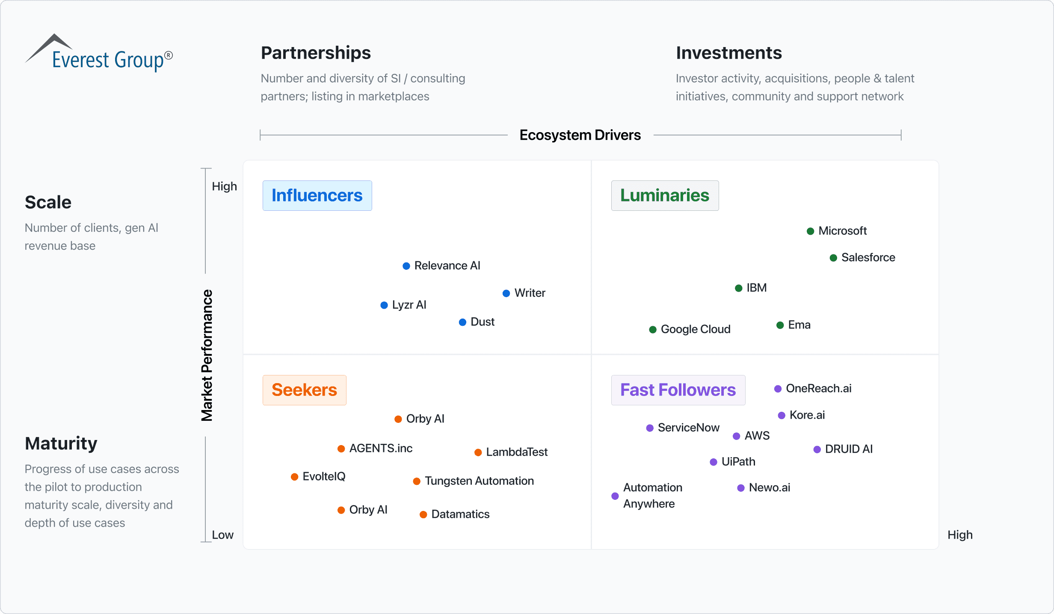Click the green dot next to Salesforce
This screenshot has width=1054, height=614.
coord(833,258)
